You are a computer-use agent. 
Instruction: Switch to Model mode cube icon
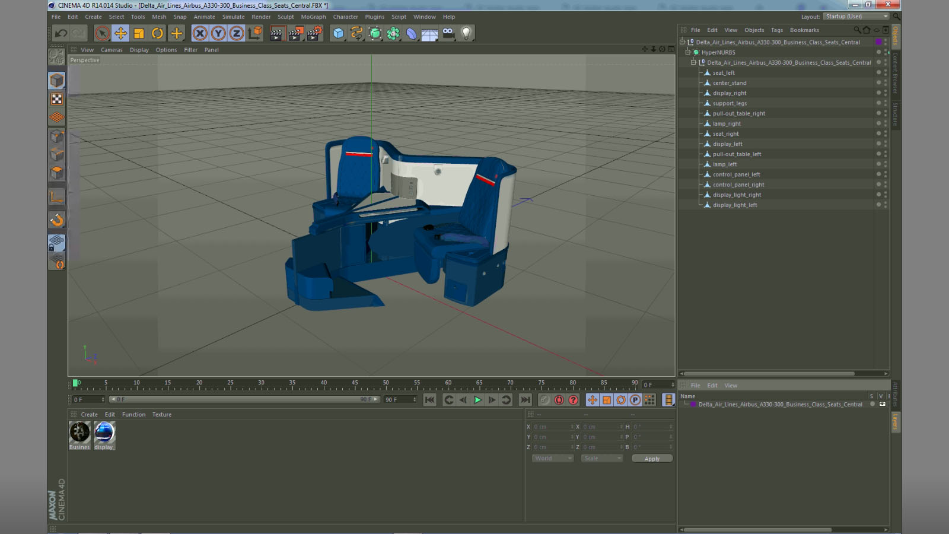click(56, 80)
